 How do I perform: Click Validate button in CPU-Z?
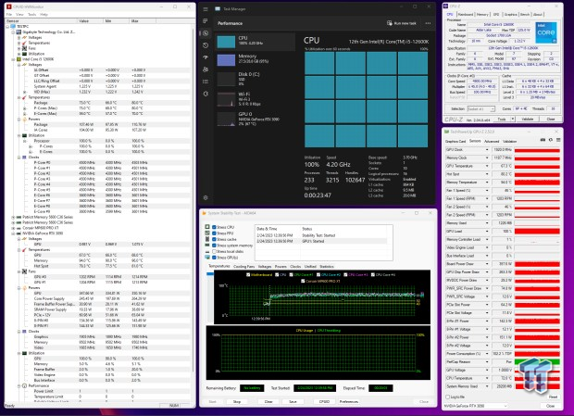[527, 119]
